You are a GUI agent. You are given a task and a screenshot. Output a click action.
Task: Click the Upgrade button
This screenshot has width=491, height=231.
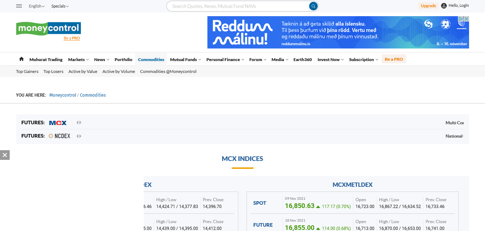click(x=428, y=6)
